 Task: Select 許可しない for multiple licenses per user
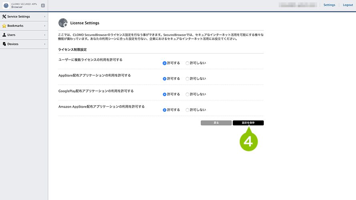pos(187,63)
